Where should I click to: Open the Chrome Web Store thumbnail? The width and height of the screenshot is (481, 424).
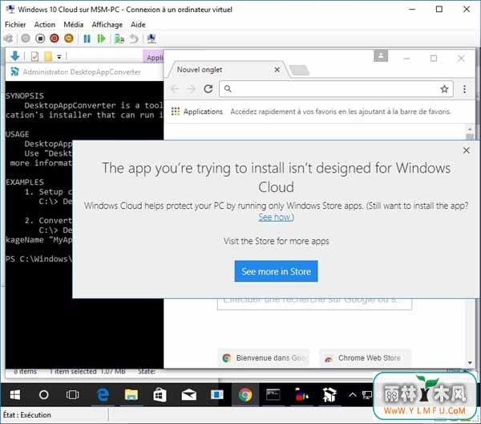[x=365, y=358]
